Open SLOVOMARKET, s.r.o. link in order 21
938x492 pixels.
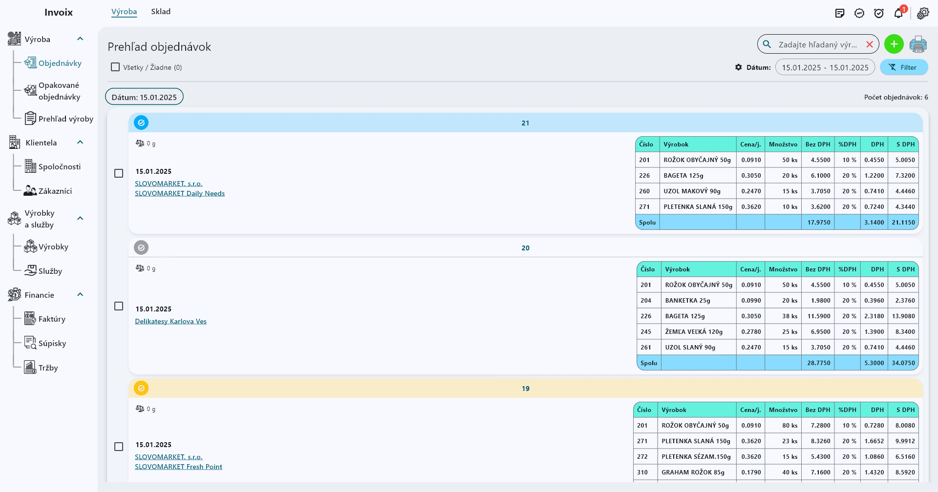tap(169, 184)
